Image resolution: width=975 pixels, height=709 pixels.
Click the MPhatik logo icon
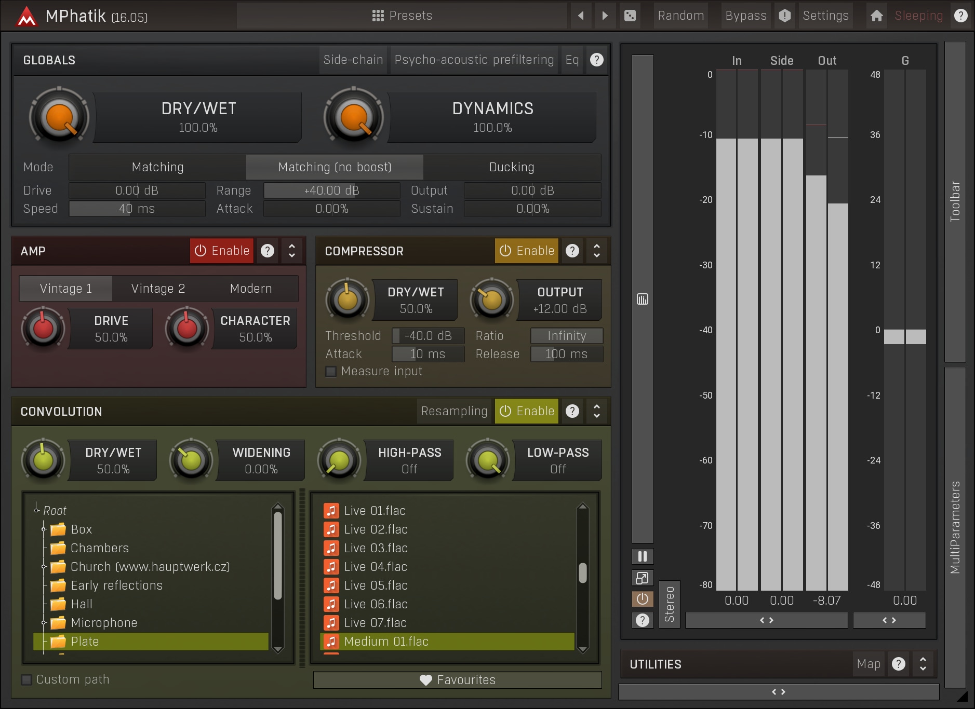point(26,16)
